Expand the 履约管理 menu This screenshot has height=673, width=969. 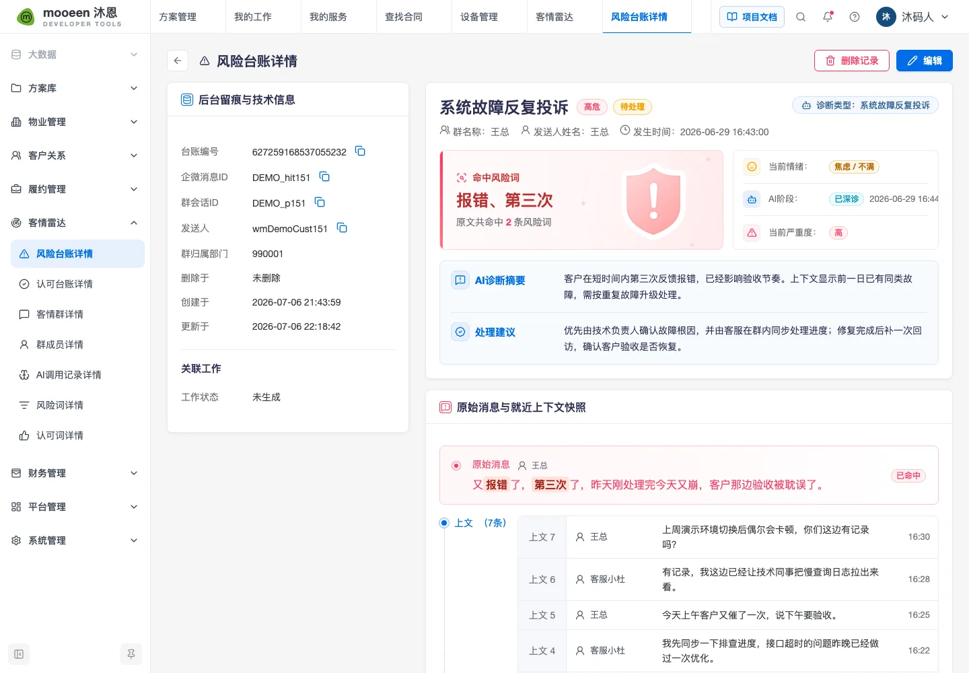134,189
